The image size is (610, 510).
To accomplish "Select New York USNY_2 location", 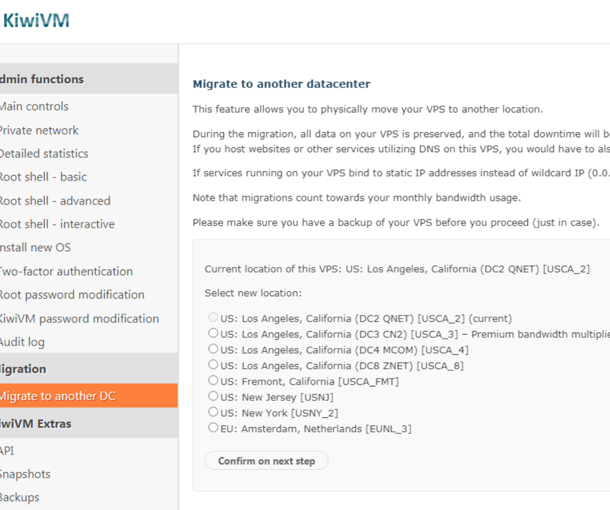I will point(213,412).
